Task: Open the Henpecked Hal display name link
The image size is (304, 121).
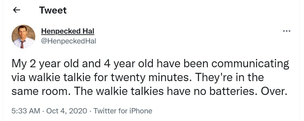Action: click(x=68, y=31)
